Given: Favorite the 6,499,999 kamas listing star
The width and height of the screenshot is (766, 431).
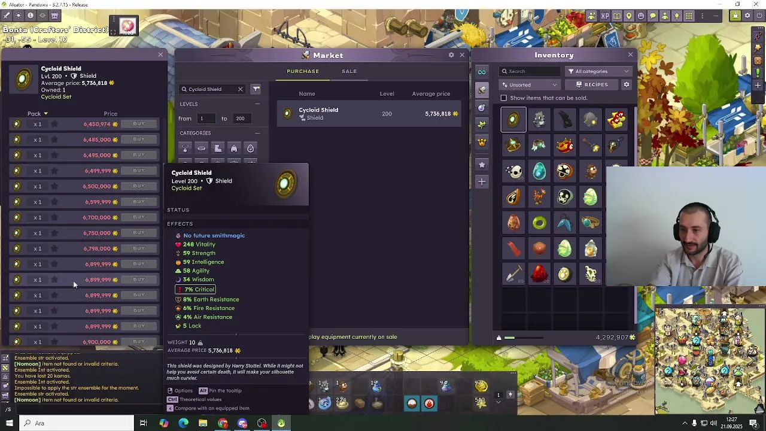Looking at the screenshot, I should coord(54,171).
